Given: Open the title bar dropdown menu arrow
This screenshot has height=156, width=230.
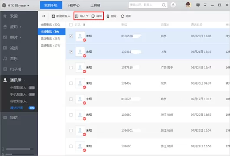Looking at the screenshot, I should (x=205, y=5).
